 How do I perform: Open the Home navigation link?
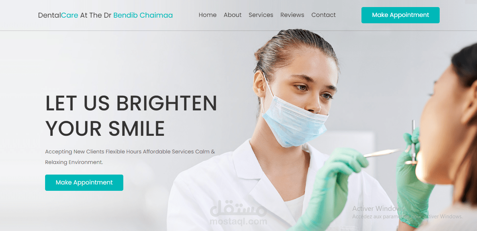pos(207,15)
